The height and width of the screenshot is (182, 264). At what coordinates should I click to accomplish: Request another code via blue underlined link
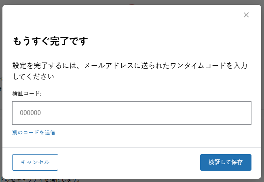34,132
